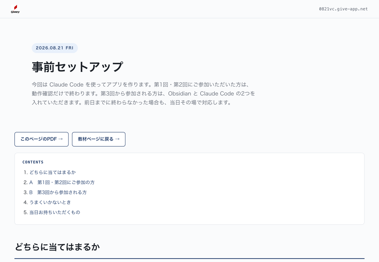Open 当日お持ちいただくもの contents link
Screen dimensions: 379x262
tap(55, 212)
